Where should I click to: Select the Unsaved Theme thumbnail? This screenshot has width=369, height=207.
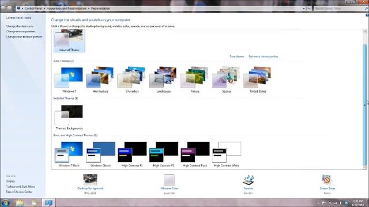coord(69,40)
